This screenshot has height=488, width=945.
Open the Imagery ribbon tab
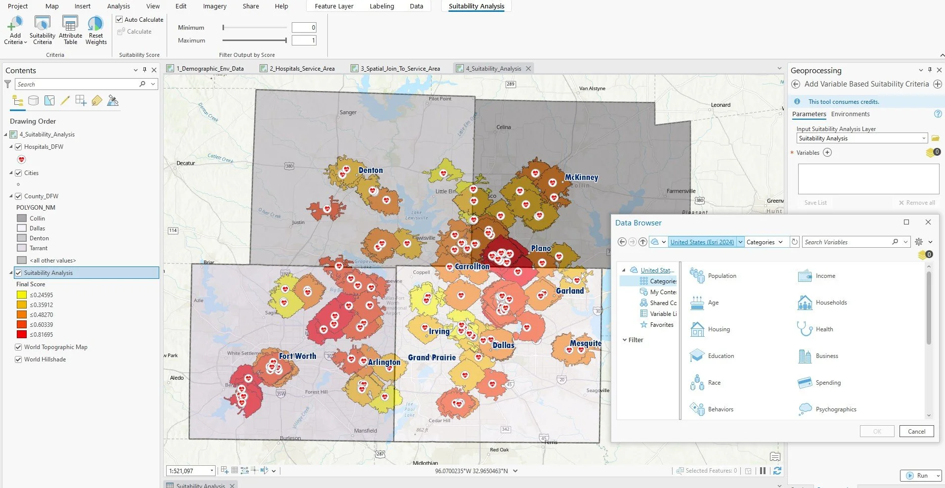click(215, 6)
